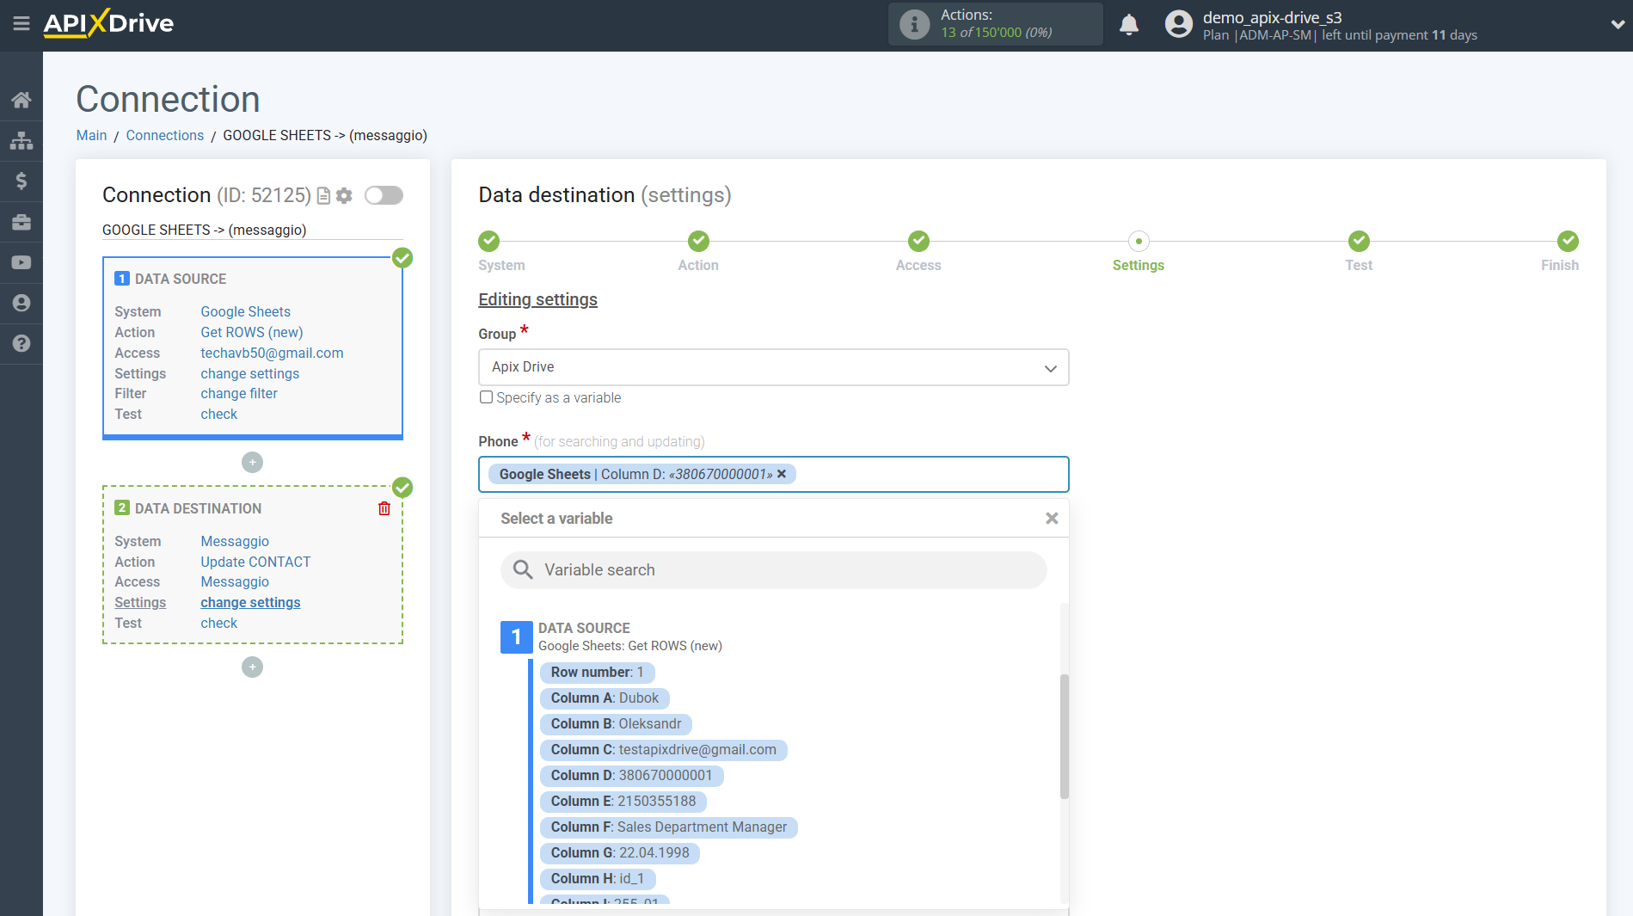Open the connections sitemap sidebar icon
1633x916 pixels.
[x=21, y=140]
